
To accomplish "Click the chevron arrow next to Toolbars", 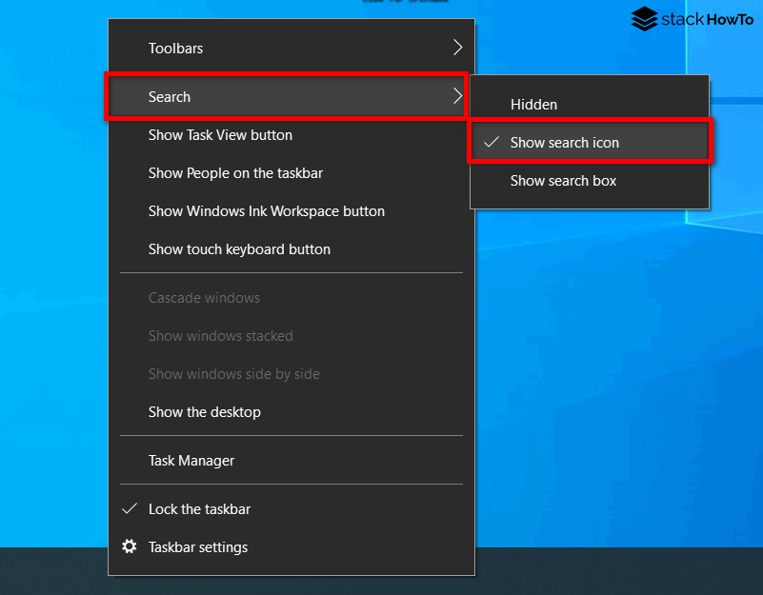I will (456, 47).
